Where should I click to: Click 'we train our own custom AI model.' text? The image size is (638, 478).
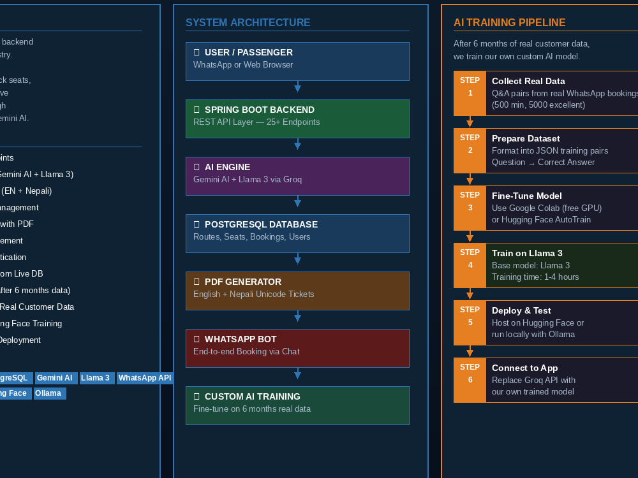(516, 56)
